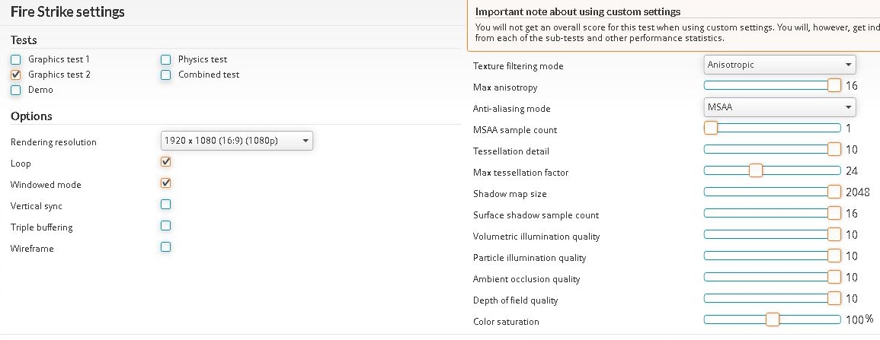Disable the Loop option checkbox
This screenshot has height=340, width=880.
coord(165,162)
